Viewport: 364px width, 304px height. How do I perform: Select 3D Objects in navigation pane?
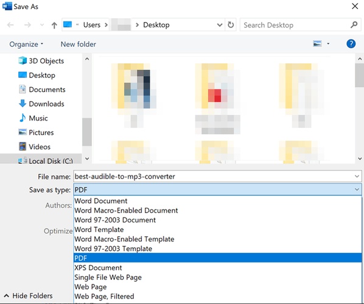pyautogui.click(x=41, y=61)
